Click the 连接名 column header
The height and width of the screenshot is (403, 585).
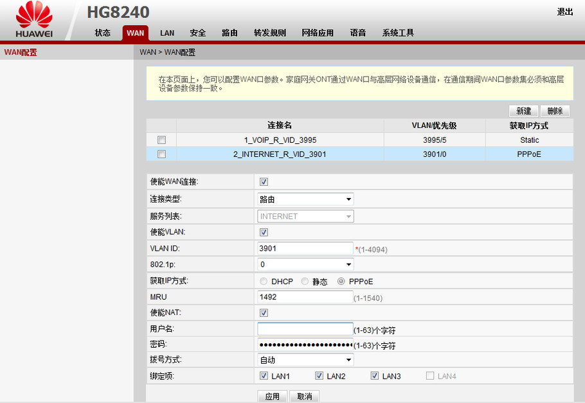tap(280, 125)
